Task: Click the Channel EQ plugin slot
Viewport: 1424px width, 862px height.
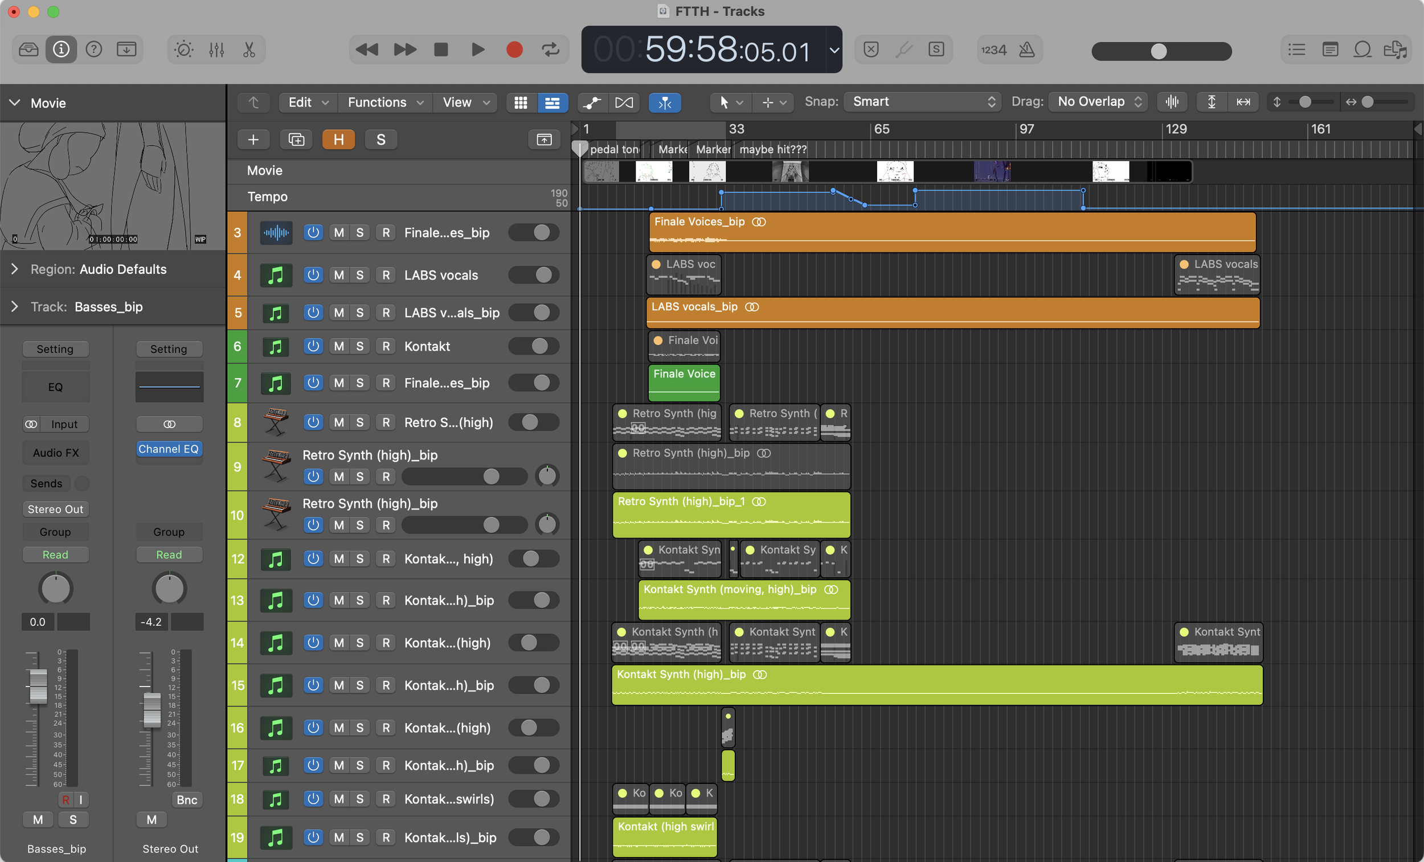Action: [169, 449]
